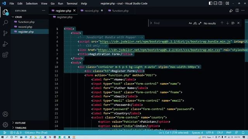Split the editor to the right
Screen dimensions: 248x139
pyautogui.click(x=237, y=10)
